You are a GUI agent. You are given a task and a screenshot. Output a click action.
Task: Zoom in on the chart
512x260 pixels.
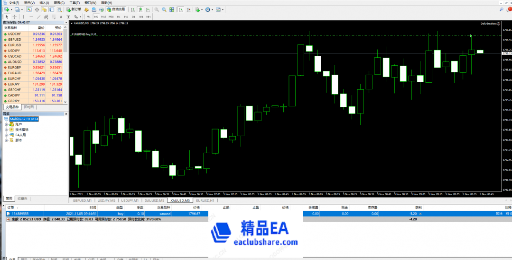click(157, 9)
